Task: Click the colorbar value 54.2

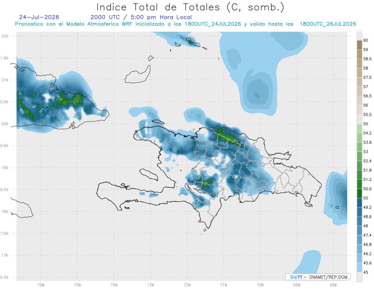Action: click(367, 133)
